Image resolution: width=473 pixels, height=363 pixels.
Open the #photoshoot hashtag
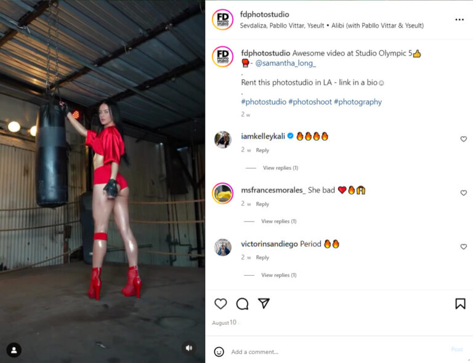pyautogui.click(x=310, y=102)
